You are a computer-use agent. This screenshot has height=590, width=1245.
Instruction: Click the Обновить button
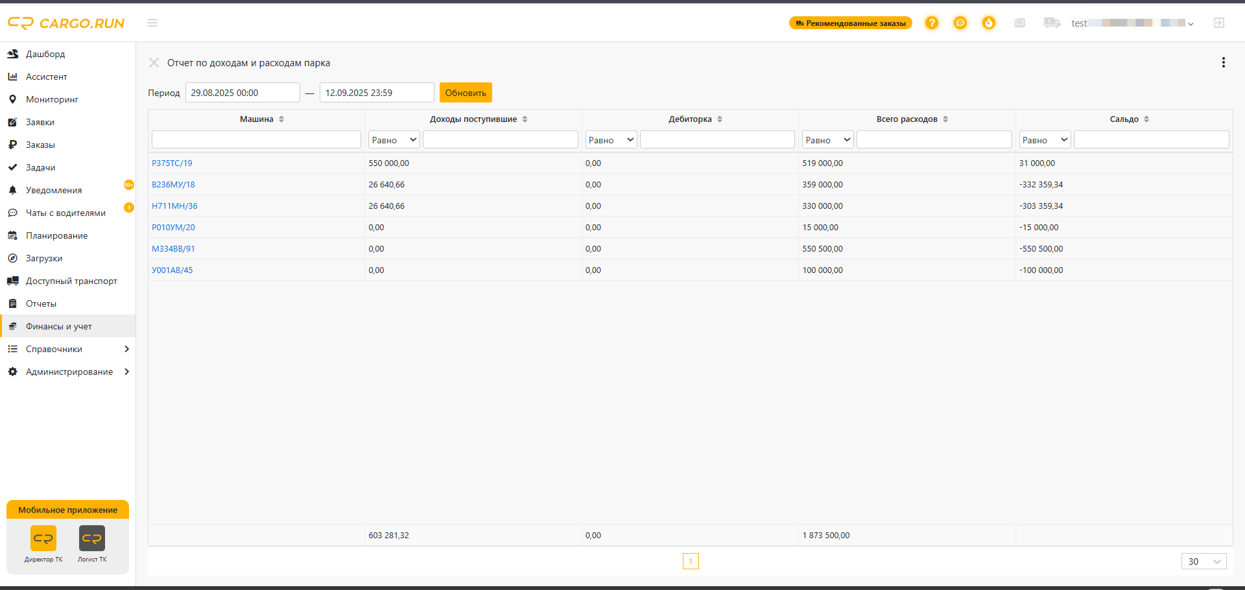[x=466, y=93]
